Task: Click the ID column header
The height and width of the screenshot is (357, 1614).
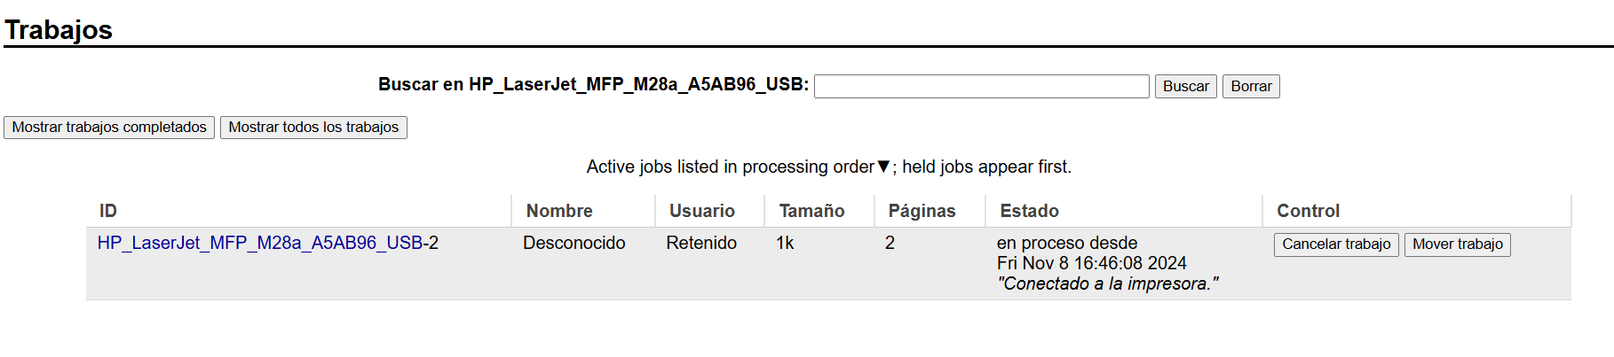Action: tap(108, 211)
